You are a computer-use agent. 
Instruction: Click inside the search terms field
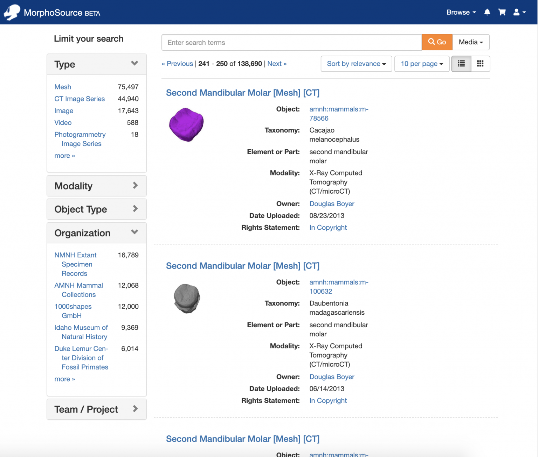[x=291, y=42]
